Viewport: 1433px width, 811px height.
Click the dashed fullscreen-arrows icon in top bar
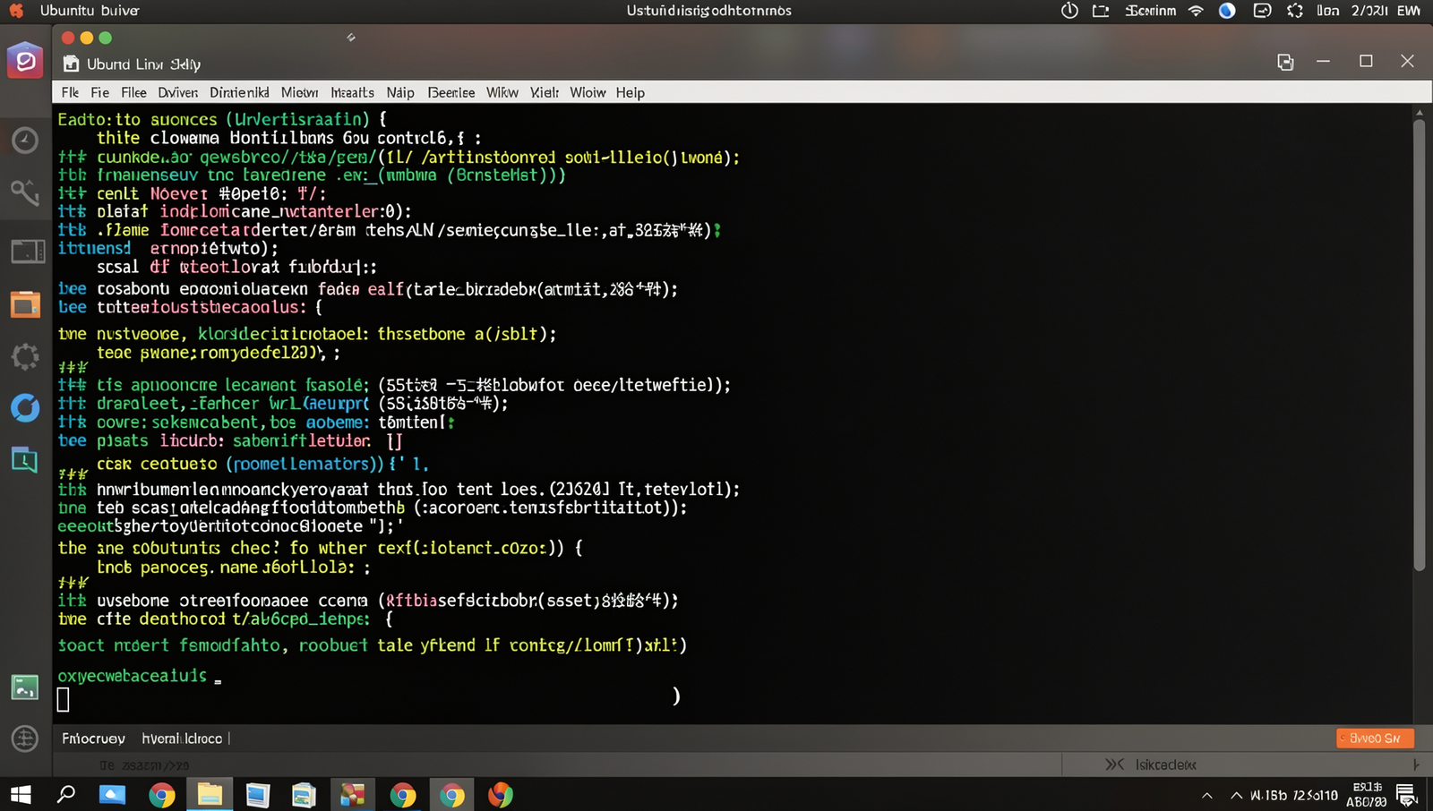point(1295,11)
